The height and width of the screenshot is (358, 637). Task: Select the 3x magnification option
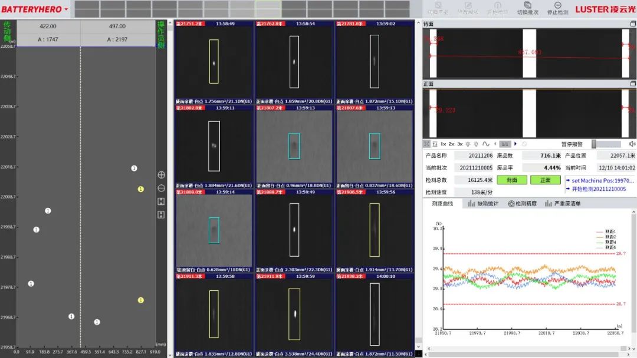tap(459, 144)
